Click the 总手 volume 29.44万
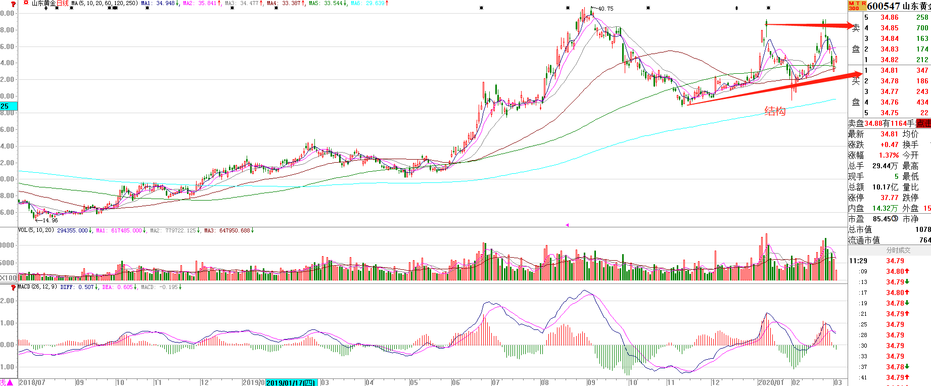 (885, 166)
